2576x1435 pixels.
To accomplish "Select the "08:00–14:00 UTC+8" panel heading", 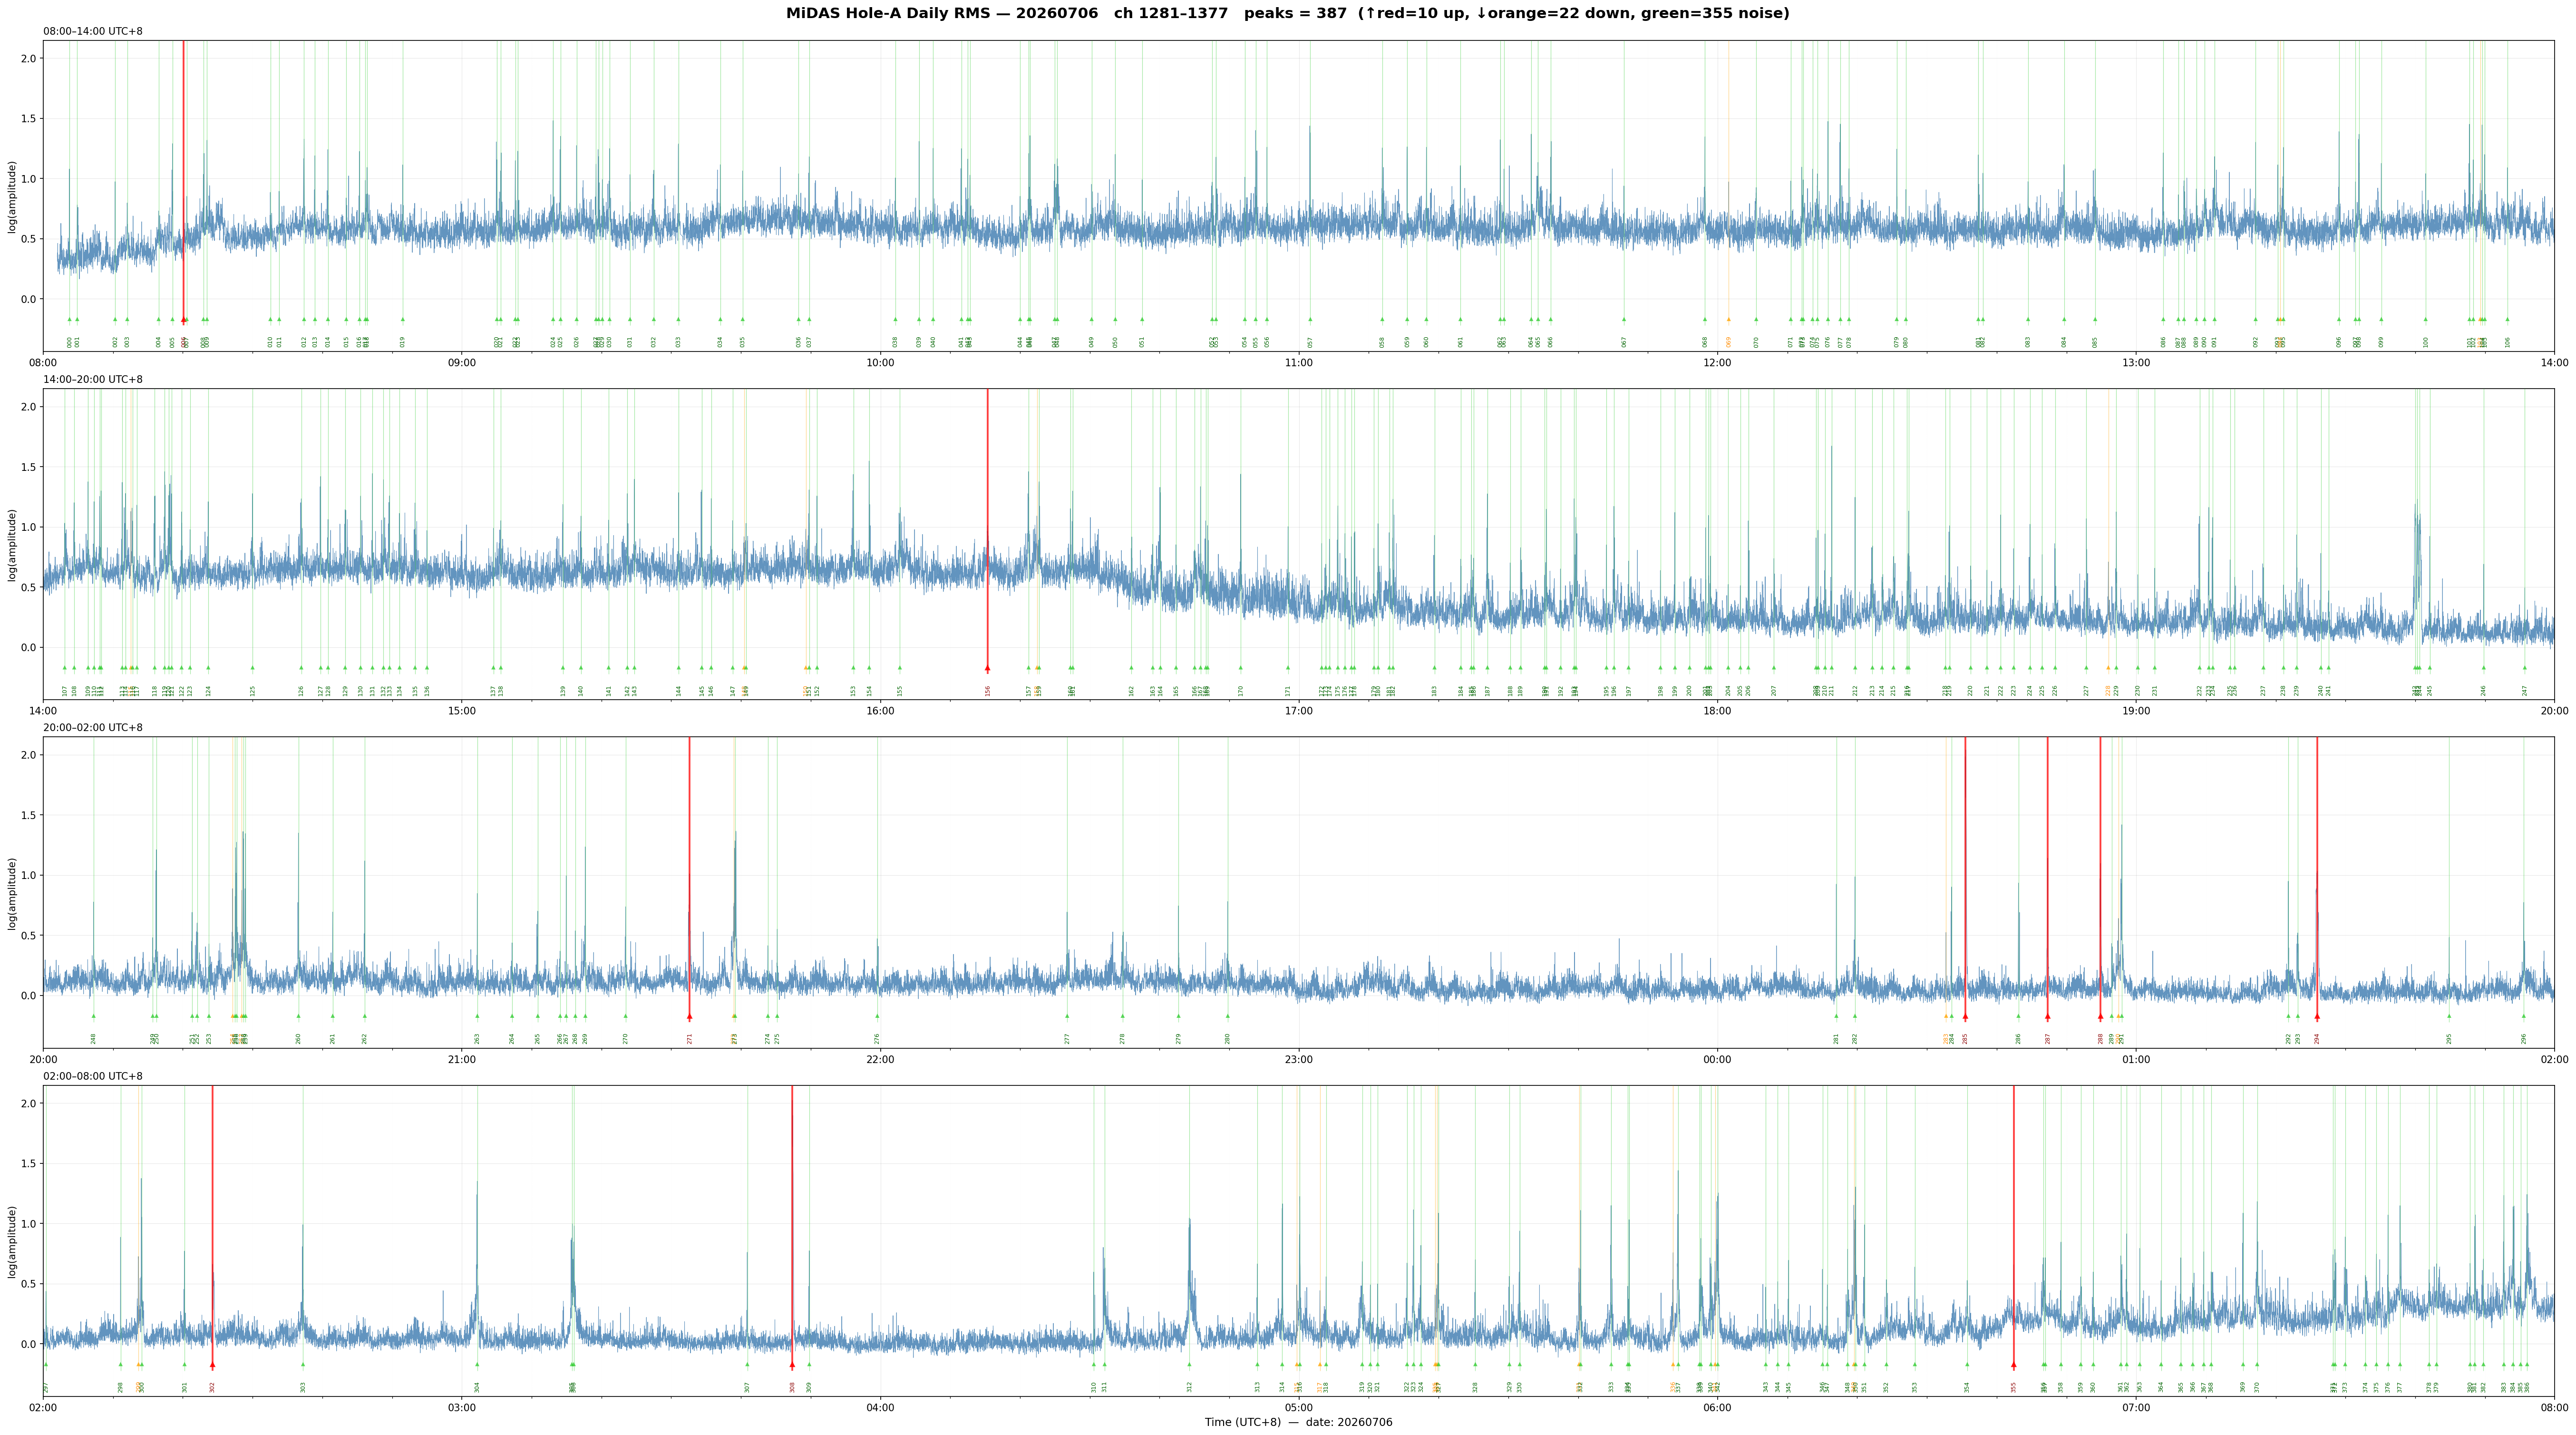I will pyautogui.click(x=93, y=31).
